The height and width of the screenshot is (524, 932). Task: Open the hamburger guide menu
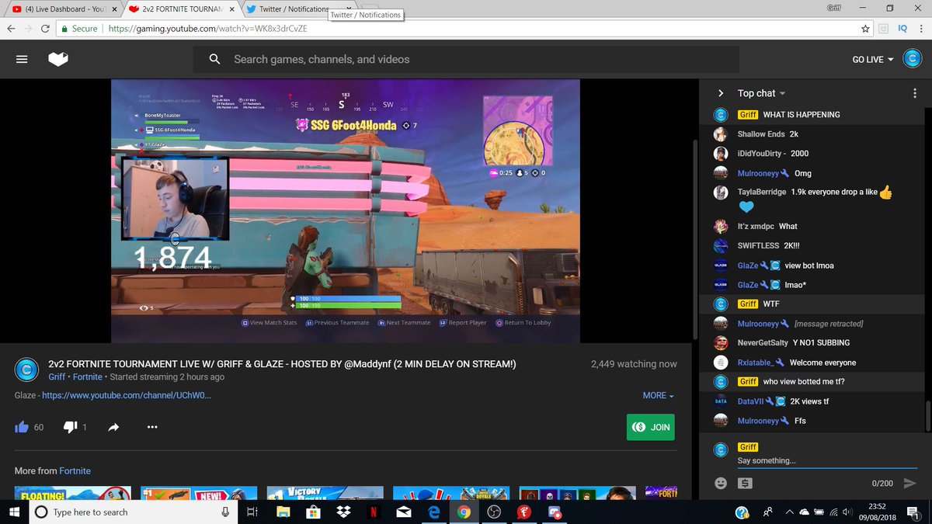22,59
